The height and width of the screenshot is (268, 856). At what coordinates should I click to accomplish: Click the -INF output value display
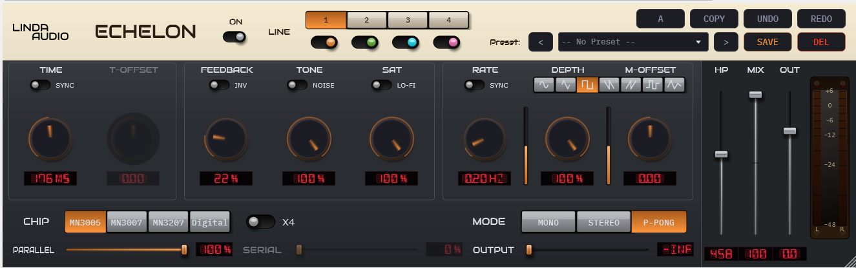[x=675, y=249]
